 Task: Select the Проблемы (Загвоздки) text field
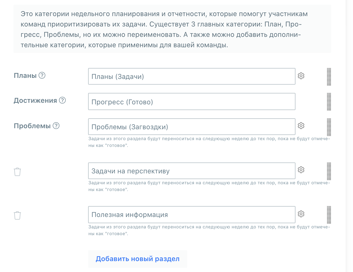pos(192,127)
